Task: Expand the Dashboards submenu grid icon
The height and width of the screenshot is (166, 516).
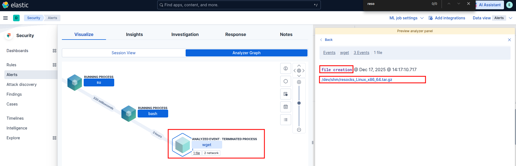Action: coord(55,51)
